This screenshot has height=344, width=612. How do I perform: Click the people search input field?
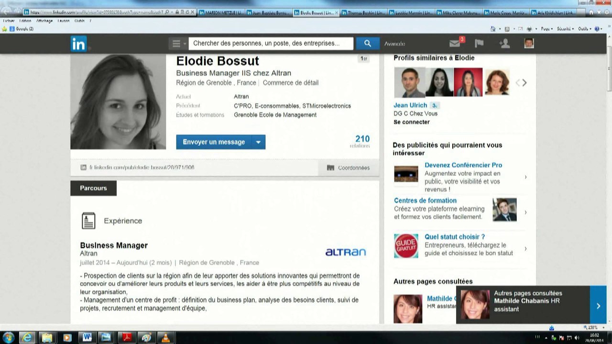click(271, 43)
